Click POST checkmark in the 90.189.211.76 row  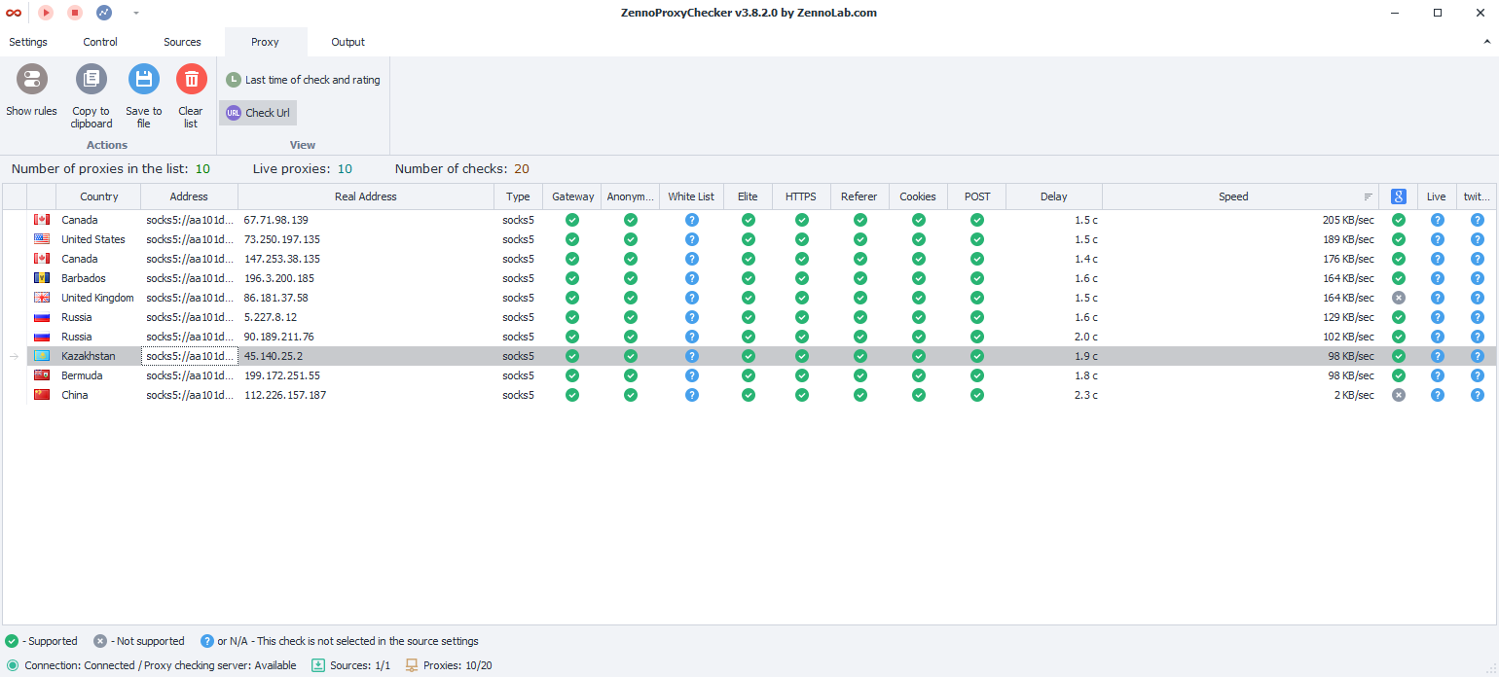pyautogui.click(x=977, y=337)
